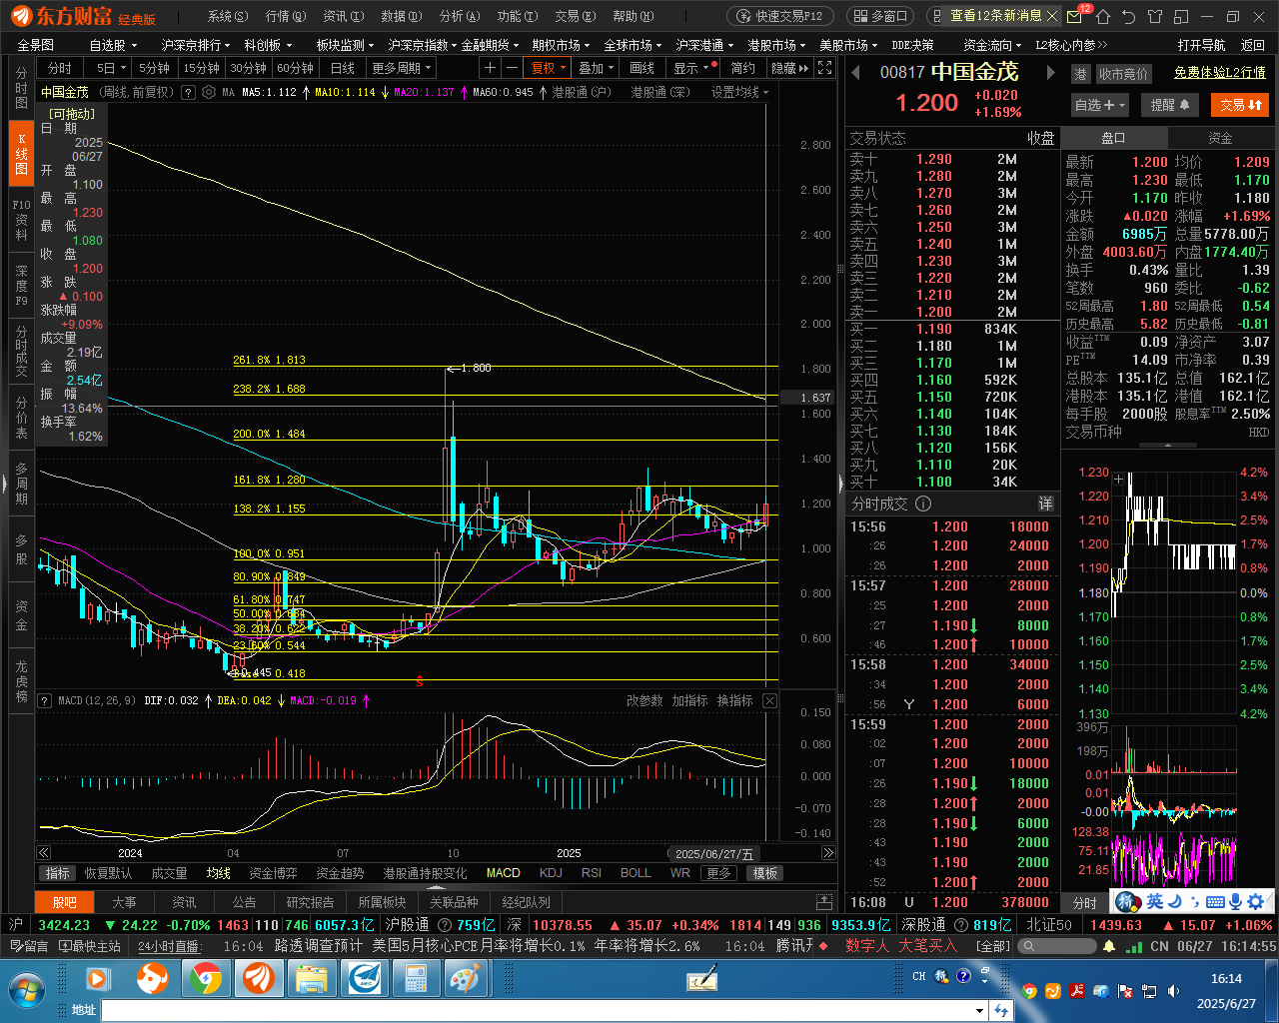The height and width of the screenshot is (1023, 1279).
Task: Toggle 简约 simple mode
Action: tap(743, 68)
